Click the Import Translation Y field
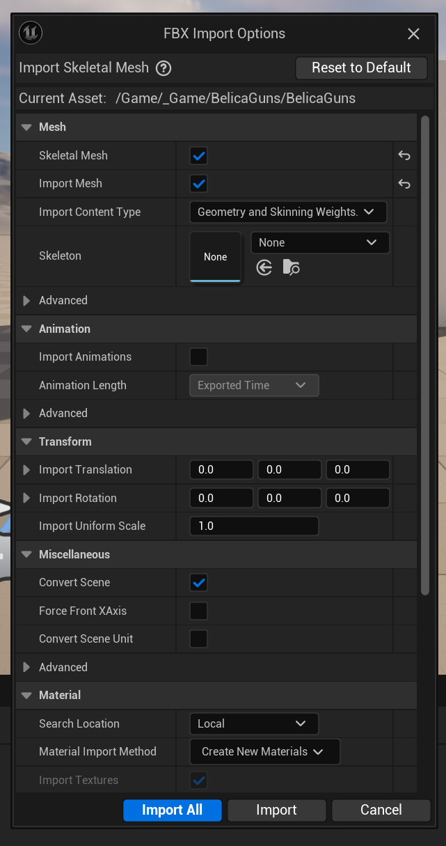Image resolution: width=446 pixels, height=846 pixels. pyautogui.click(x=289, y=470)
